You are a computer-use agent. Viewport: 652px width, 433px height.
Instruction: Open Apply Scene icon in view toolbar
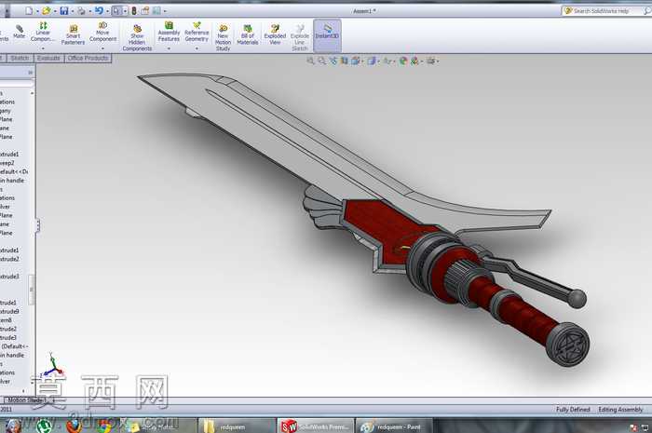(x=414, y=61)
